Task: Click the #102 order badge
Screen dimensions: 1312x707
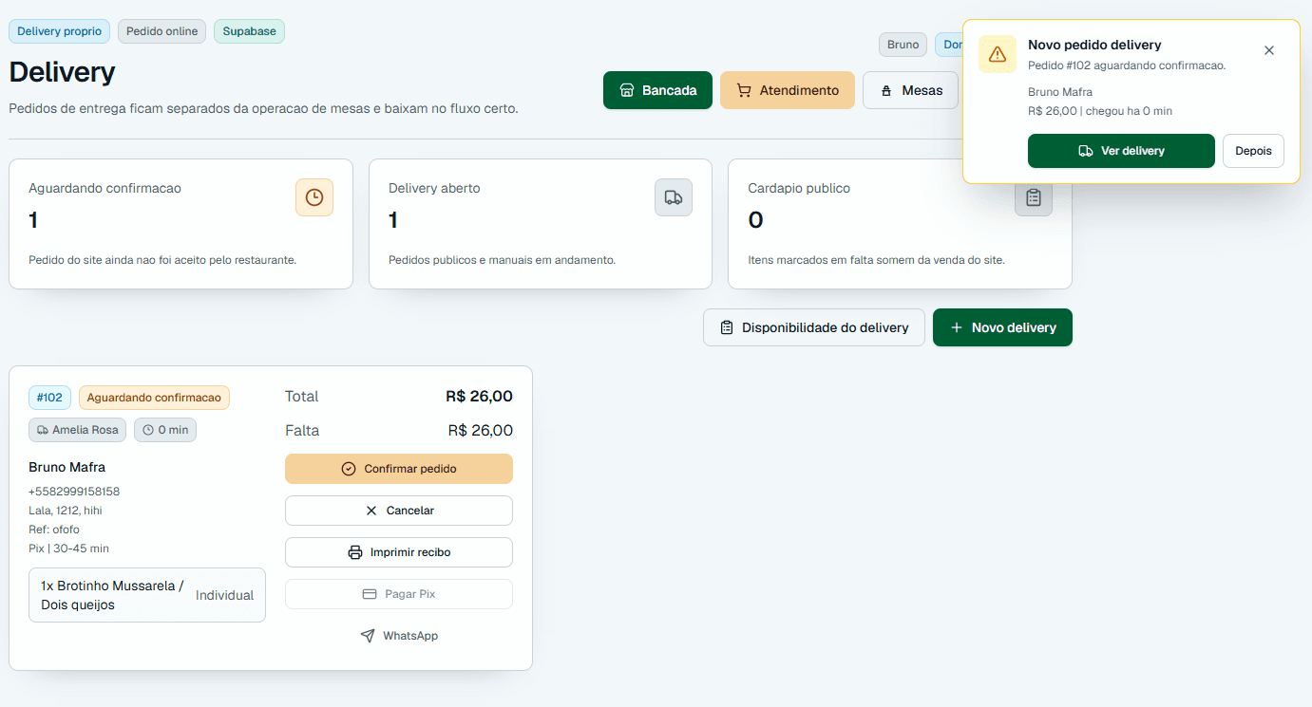Action: (49, 398)
